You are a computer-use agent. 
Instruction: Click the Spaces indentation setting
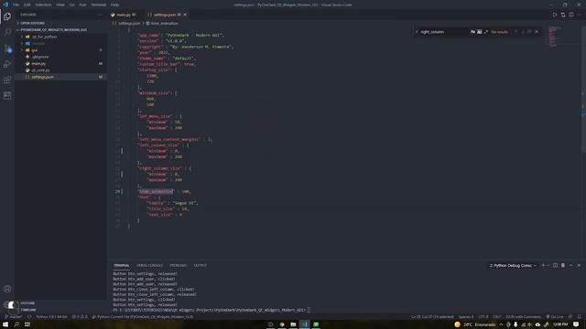466,317
